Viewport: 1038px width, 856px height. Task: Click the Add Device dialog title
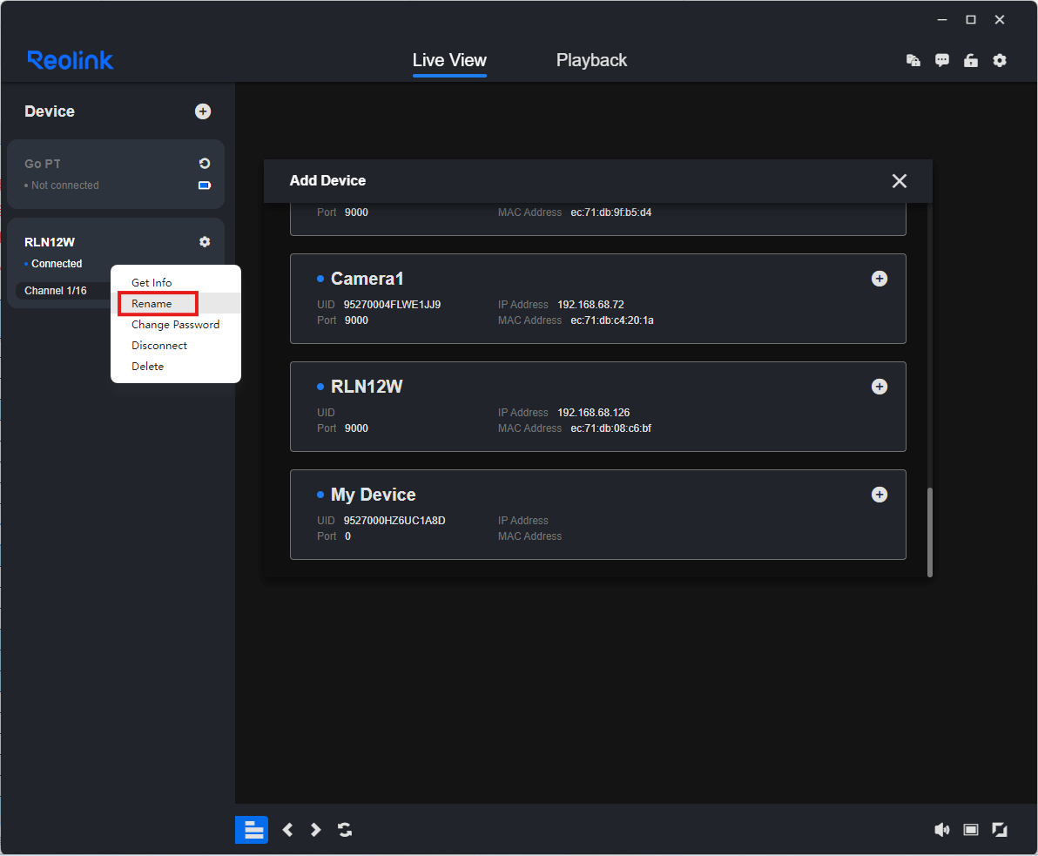(x=327, y=181)
